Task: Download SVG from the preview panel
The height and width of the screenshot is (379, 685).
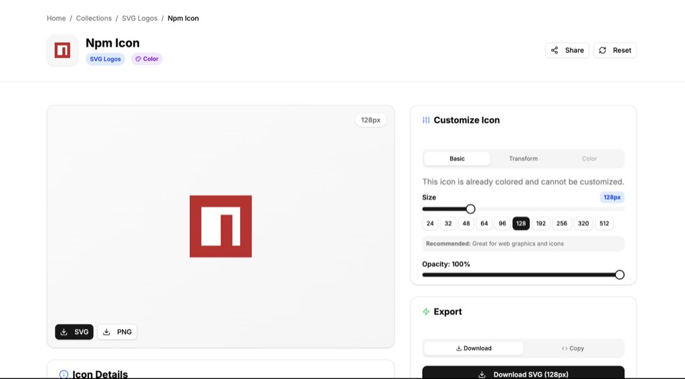Action: (x=74, y=332)
